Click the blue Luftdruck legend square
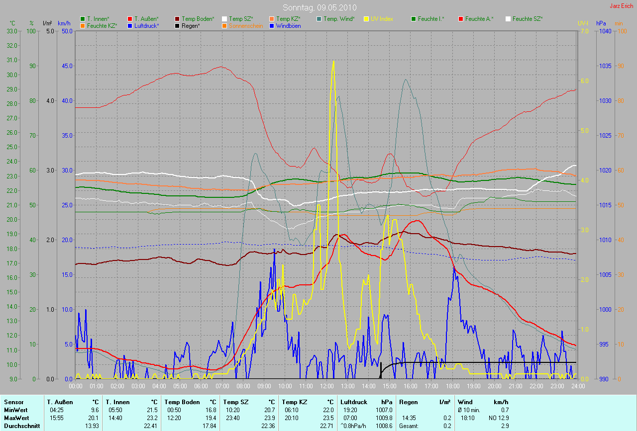The height and width of the screenshot is (431, 637). pyautogui.click(x=130, y=25)
